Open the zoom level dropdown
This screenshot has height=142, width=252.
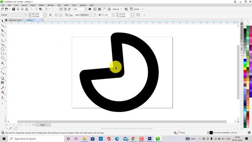[x=86, y=9]
